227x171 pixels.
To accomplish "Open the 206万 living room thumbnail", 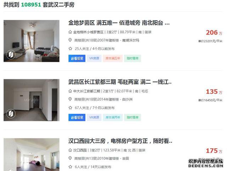I will click(32, 41).
